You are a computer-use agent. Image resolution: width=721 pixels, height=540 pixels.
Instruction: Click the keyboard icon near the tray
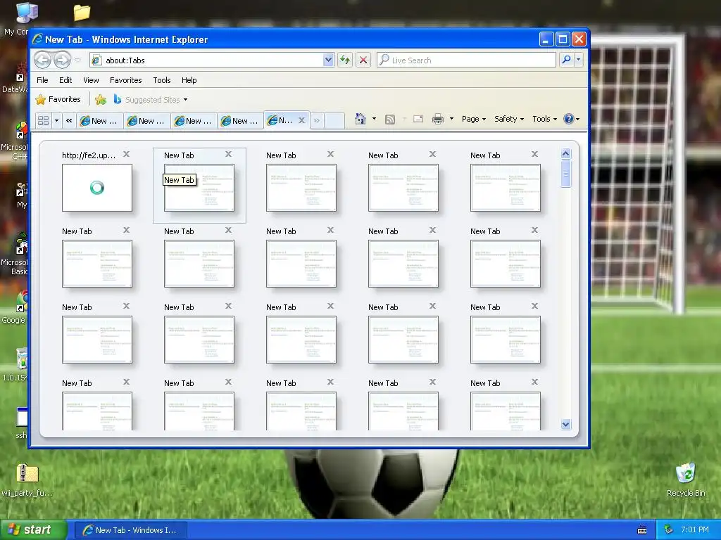tap(642, 530)
